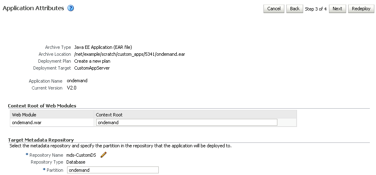Focus the Context Root input field
The width and height of the screenshot is (376, 175).
pos(187,122)
